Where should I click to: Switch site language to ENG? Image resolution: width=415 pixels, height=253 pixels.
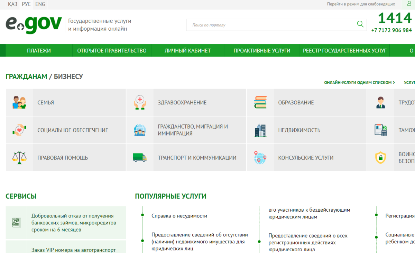[x=40, y=4]
